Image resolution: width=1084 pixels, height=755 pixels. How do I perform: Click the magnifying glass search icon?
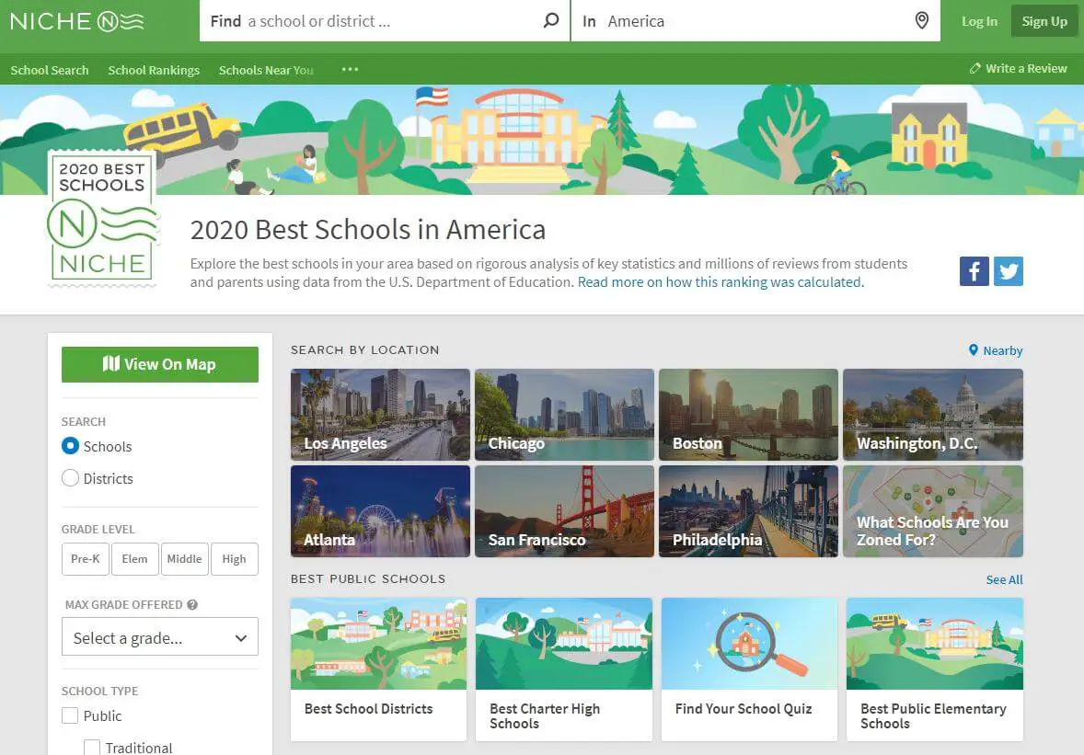click(551, 21)
